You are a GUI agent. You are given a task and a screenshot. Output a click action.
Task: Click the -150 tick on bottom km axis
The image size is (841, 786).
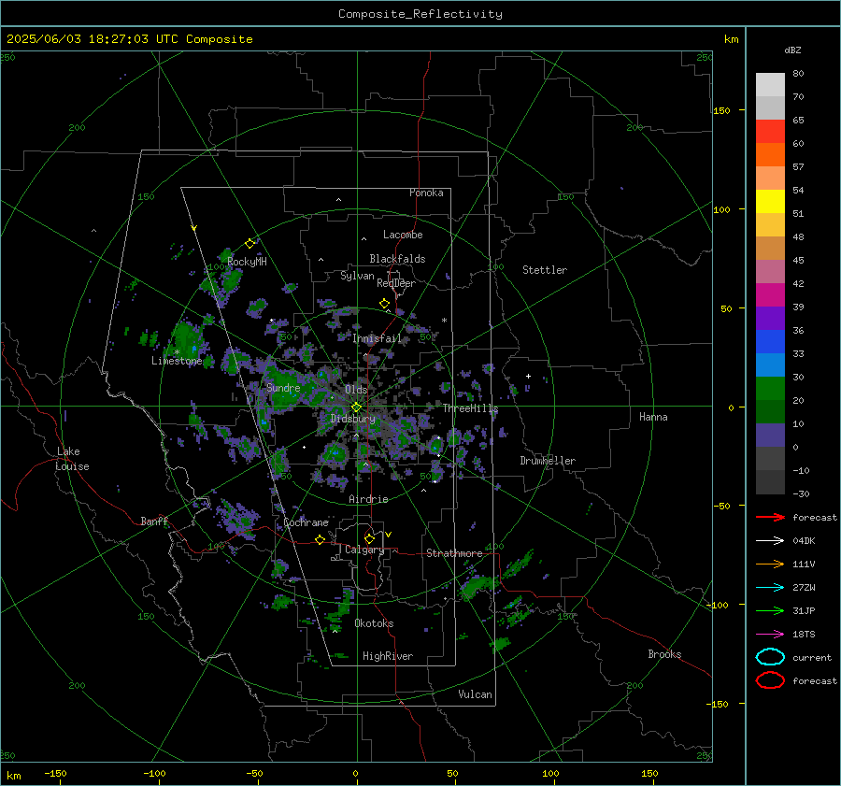pyautogui.click(x=55, y=773)
